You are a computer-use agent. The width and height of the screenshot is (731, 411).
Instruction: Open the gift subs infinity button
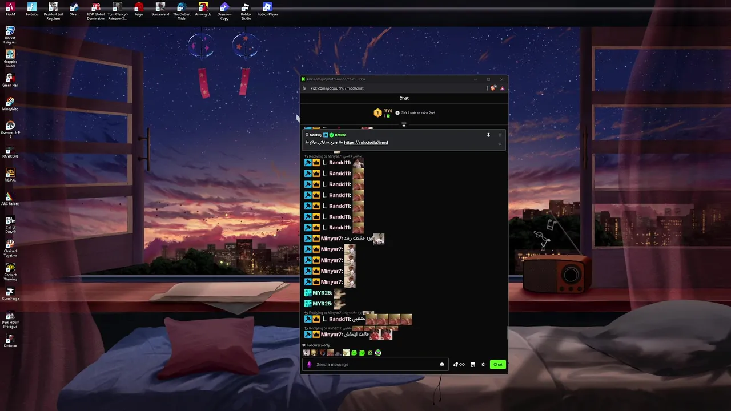459,364
